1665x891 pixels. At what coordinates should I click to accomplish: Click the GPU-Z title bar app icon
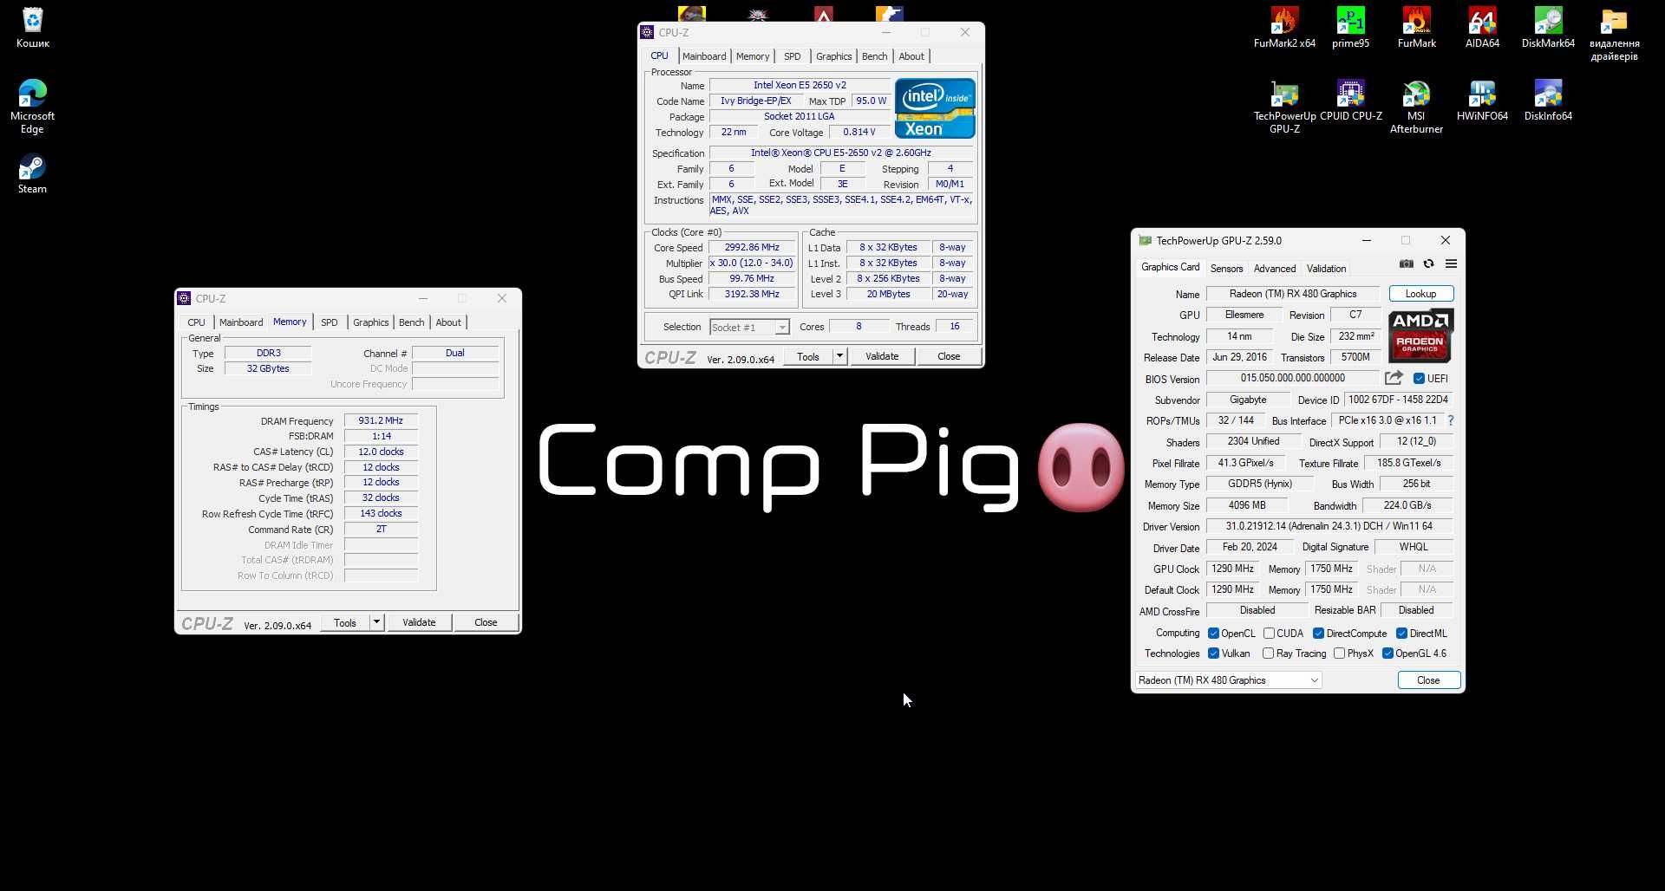coord(1145,240)
